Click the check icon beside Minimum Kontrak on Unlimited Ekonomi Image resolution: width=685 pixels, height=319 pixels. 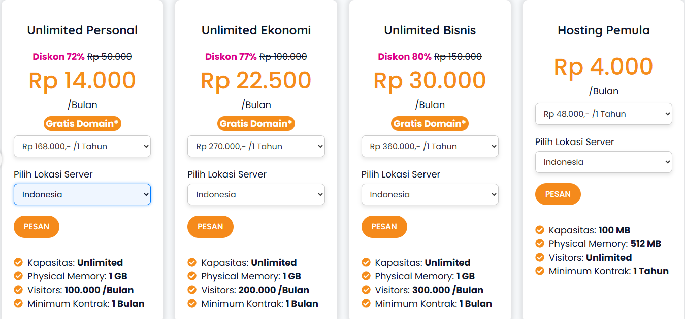[192, 303]
